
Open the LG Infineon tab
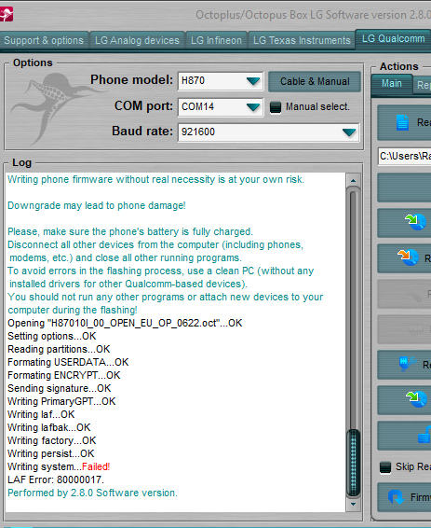click(x=216, y=40)
